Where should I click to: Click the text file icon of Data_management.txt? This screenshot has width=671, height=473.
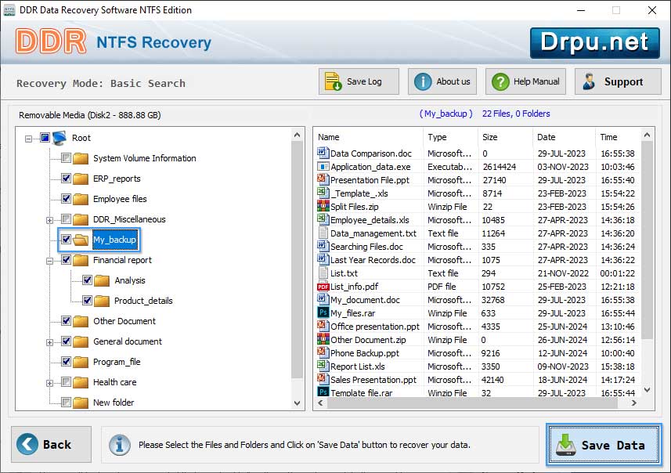click(x=323, y=233)
